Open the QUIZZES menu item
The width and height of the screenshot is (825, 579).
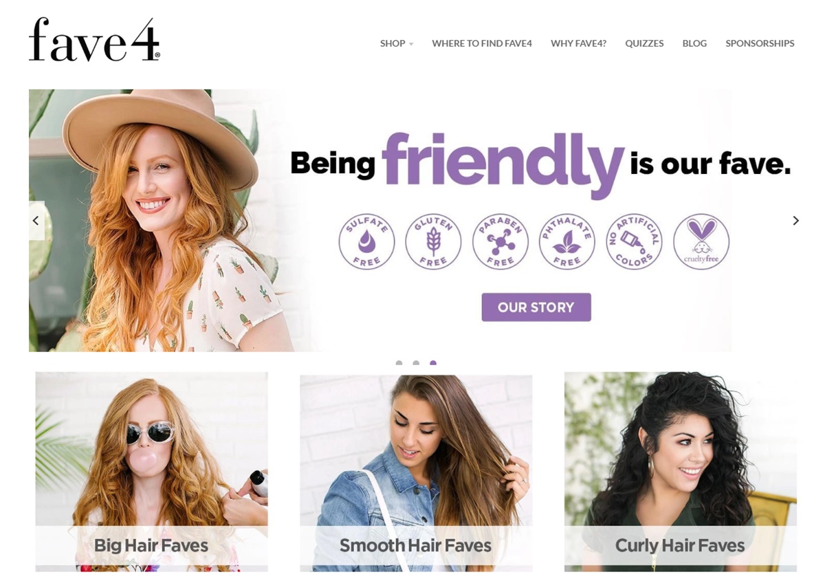(644, 43)
